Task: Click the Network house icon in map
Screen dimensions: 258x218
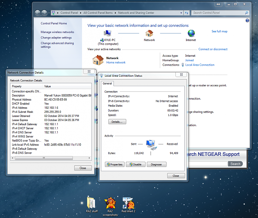Action: click(149, 33)
